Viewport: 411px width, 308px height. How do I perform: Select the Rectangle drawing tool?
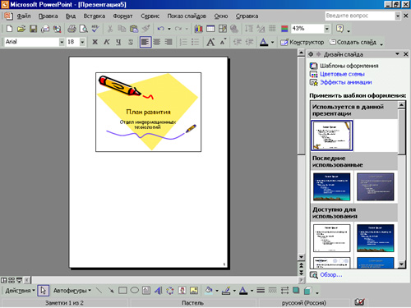pos(122,291)
